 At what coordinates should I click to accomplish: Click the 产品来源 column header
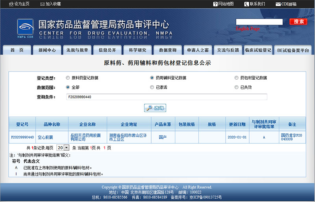(163, 124)
